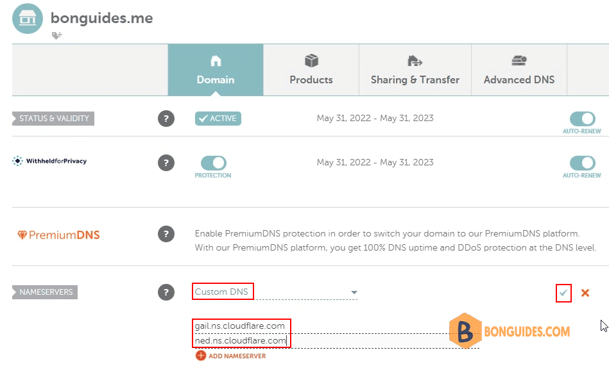Click the gail.ns.cloudflare.com nameserver field
The width and height of the screenshot is (609, 373).
[x=336, y=326]
